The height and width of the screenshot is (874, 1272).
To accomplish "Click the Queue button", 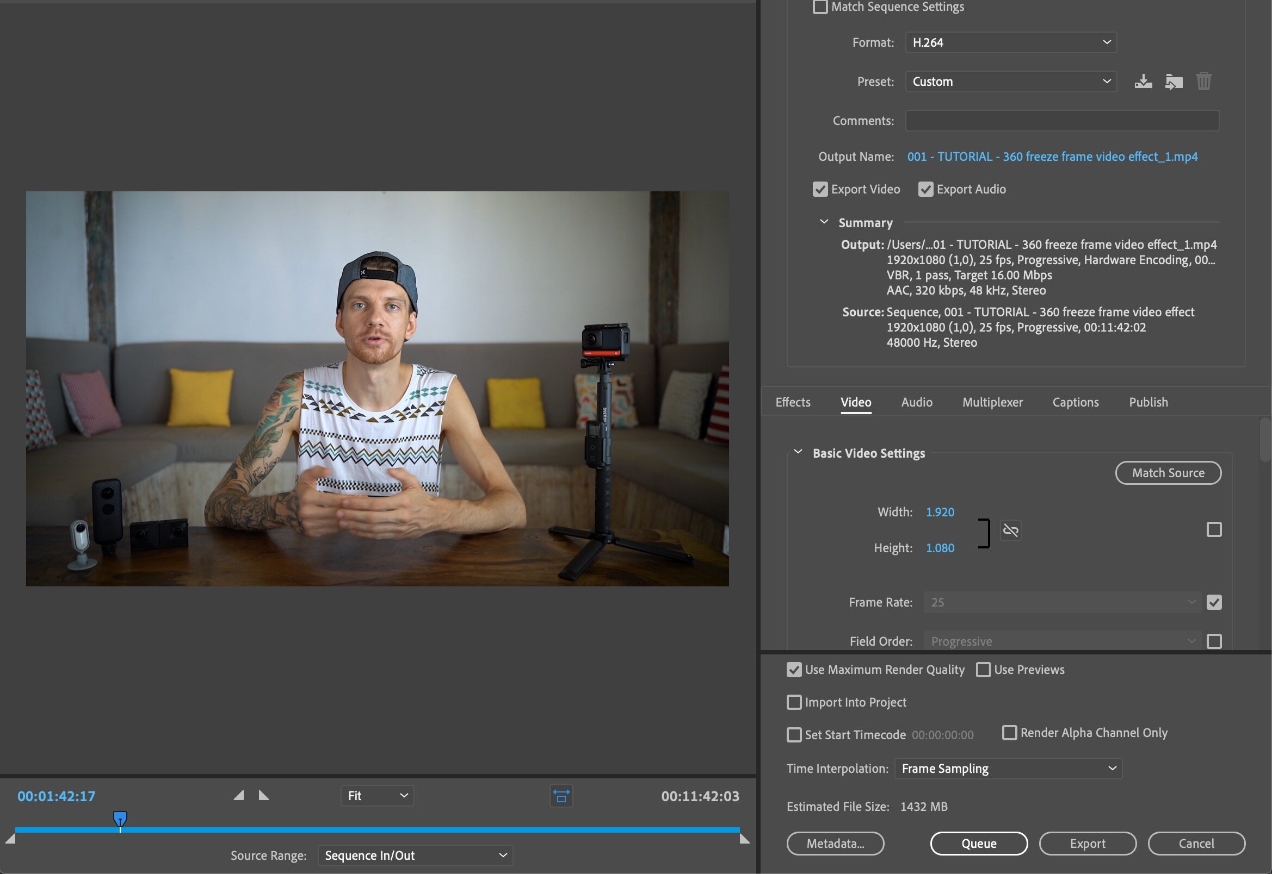I will (977, 842).
